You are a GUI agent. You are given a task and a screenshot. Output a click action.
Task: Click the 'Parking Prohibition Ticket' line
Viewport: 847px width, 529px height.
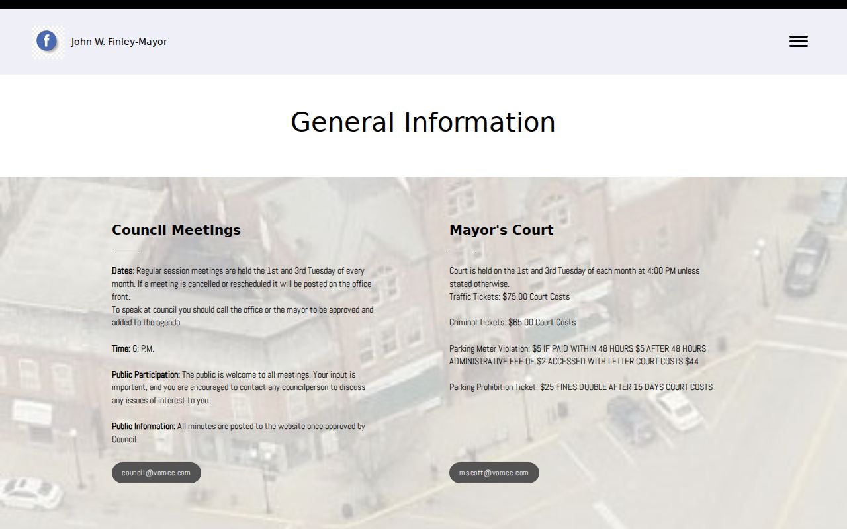pyautogui.click(x=581, y=387)
